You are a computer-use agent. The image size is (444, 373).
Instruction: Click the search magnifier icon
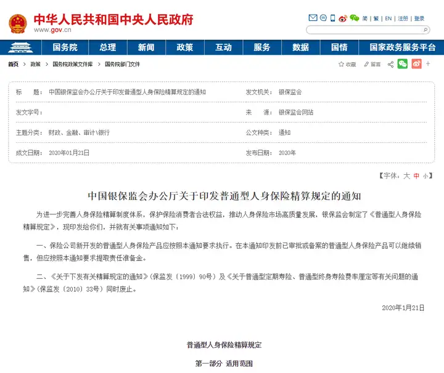[x=425, y=30]
